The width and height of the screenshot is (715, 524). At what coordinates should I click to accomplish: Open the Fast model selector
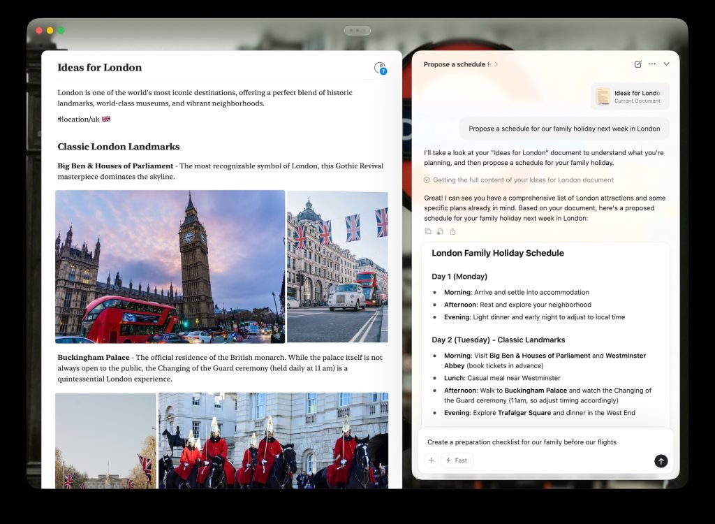[457, 460]
